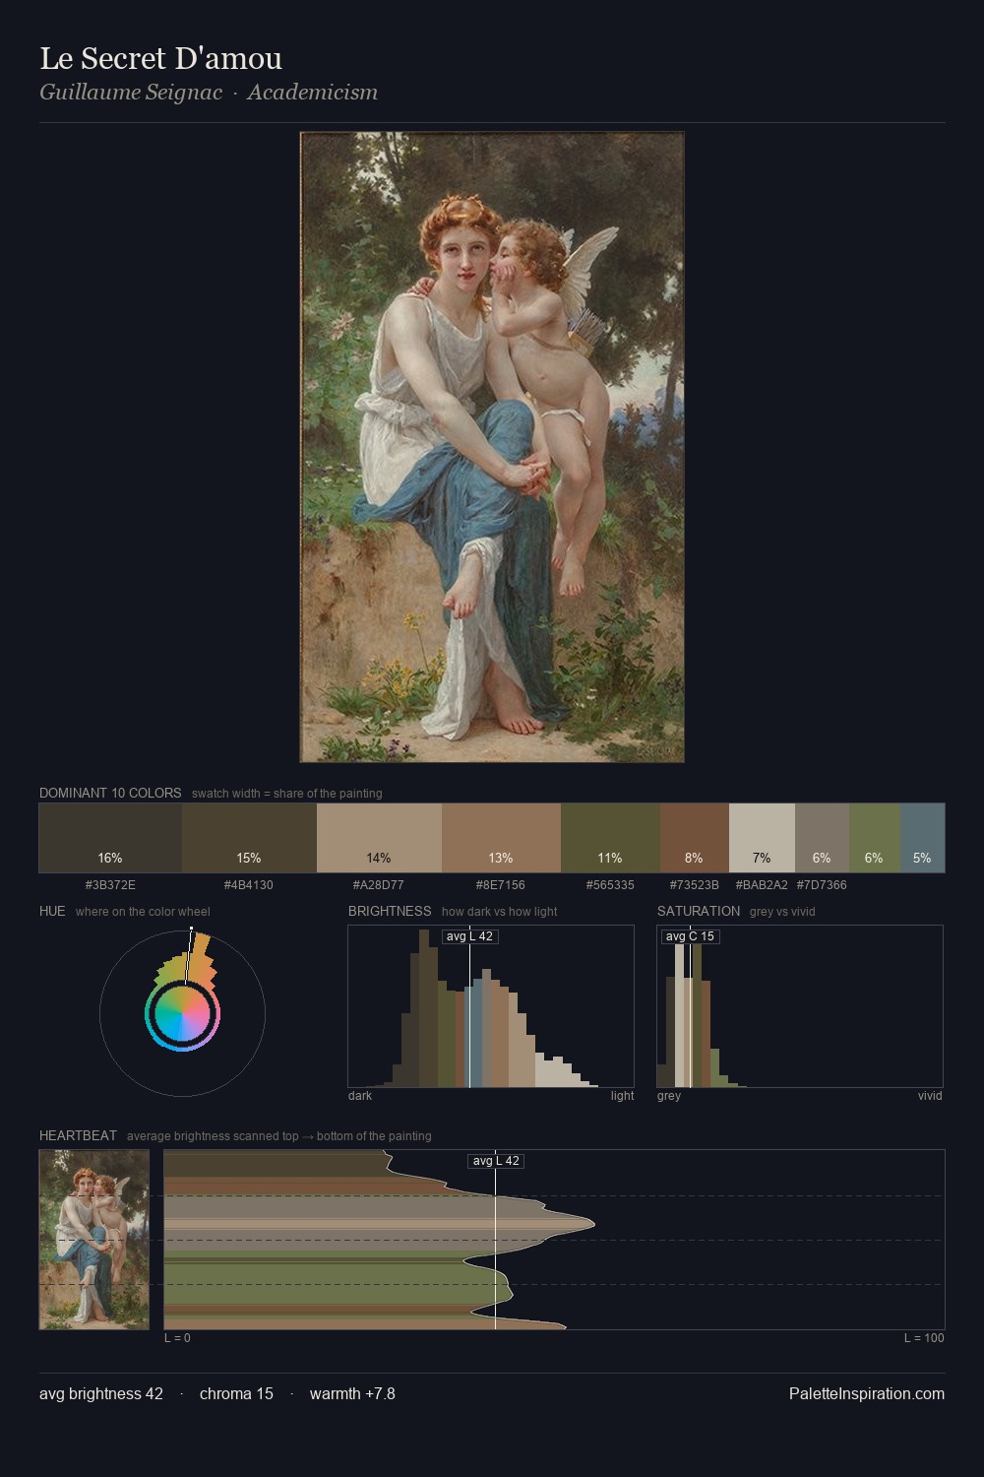Click the footer 'chroma 15' stat
984x1477 pixels.
236,1393
